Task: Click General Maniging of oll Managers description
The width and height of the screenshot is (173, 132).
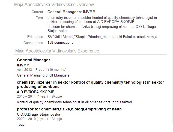Action: [43, 75]
